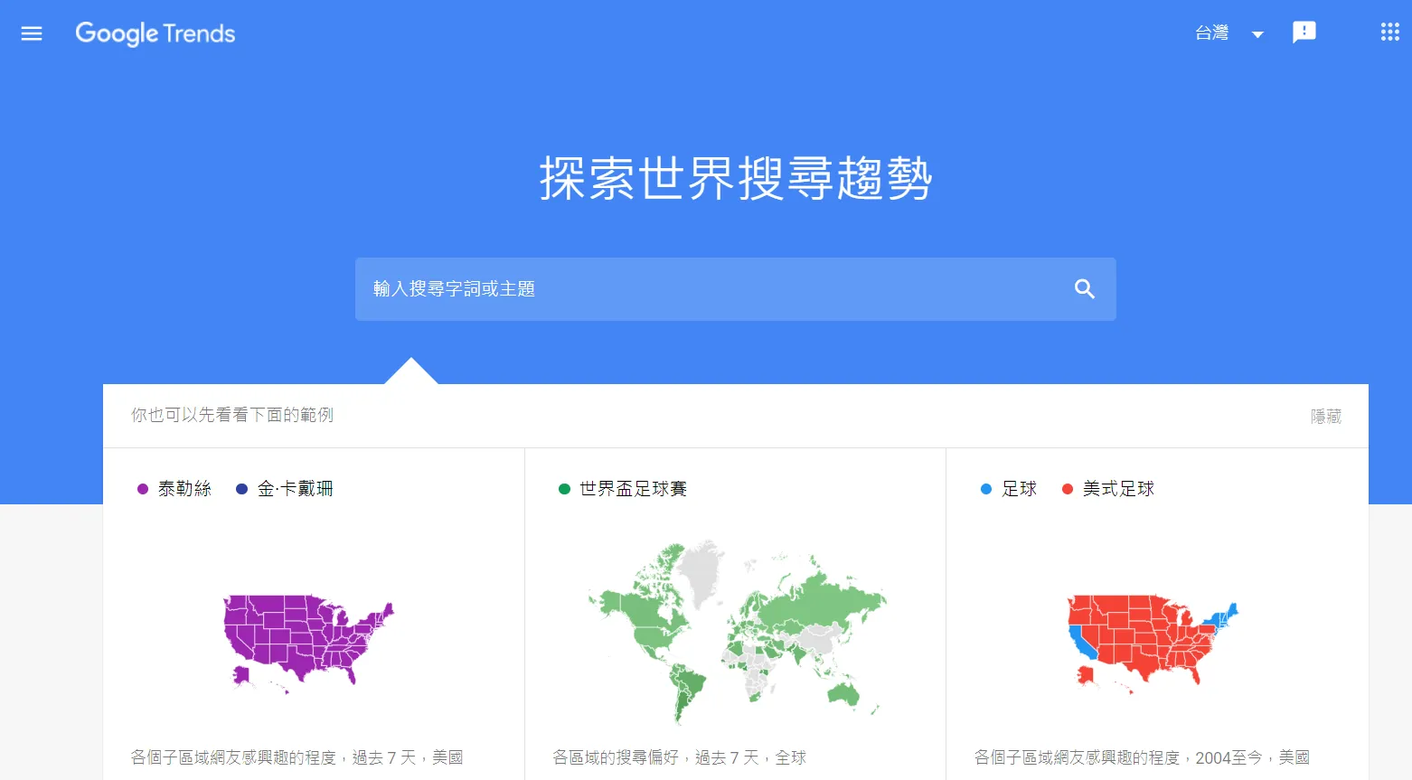
Task: Focus the 輸入搜尋字詞或主題 search field
Action: click(x=705, y=289)
